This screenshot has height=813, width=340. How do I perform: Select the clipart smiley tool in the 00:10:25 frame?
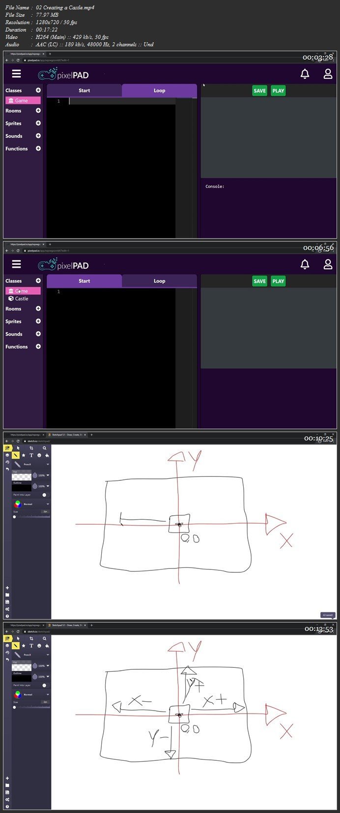[39, 455]
